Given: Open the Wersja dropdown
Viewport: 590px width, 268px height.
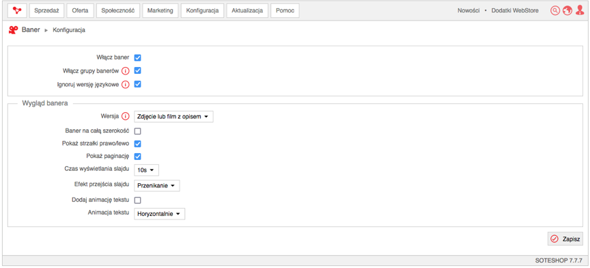Looking at the screenshot, I should tap(173, 117).
